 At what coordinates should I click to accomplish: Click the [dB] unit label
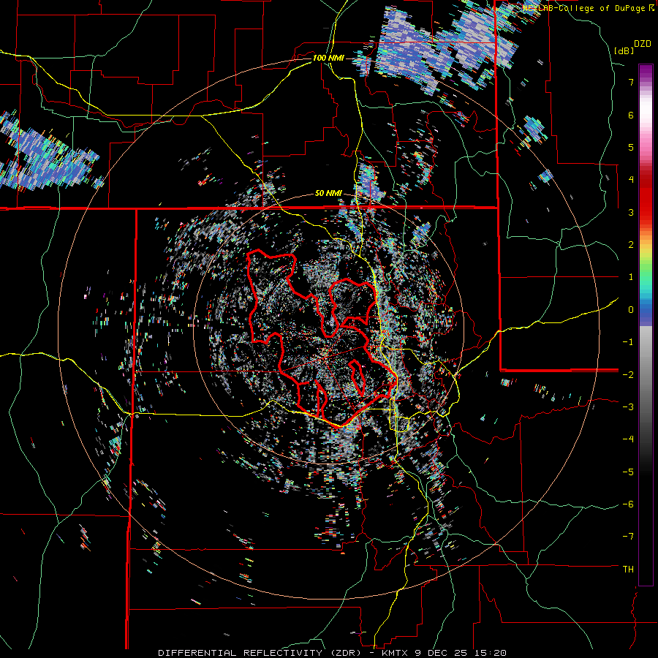[624, 50]
